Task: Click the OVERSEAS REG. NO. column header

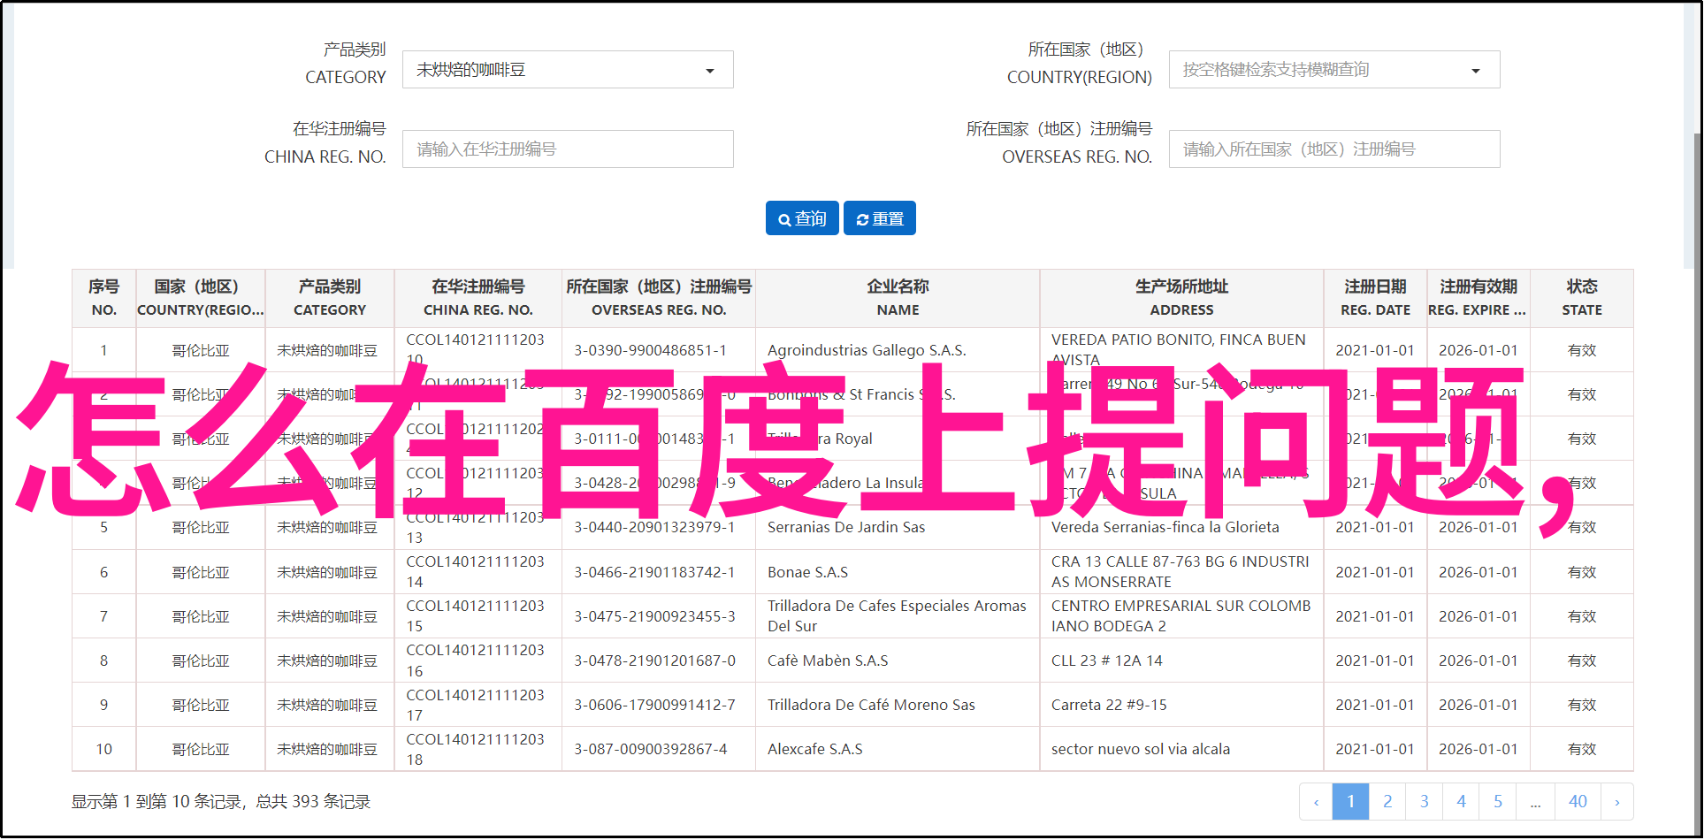Action: click(659, 299)
